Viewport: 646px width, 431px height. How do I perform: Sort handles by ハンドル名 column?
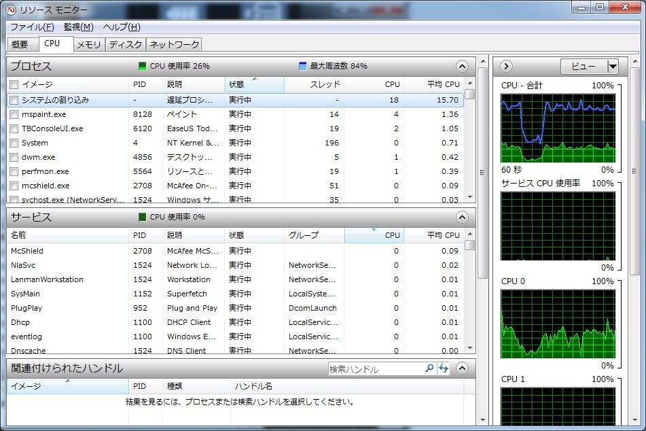[347, 386]
